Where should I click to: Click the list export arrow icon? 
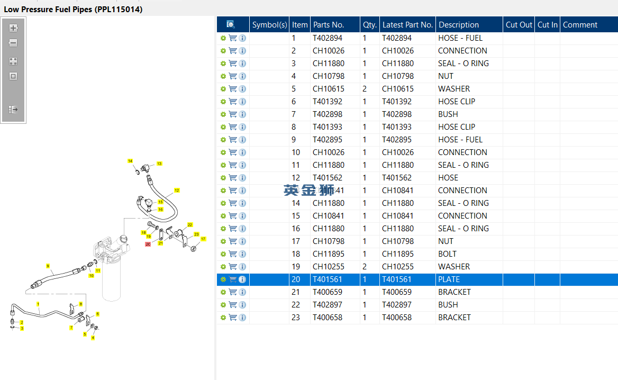(x=13, y=109)
